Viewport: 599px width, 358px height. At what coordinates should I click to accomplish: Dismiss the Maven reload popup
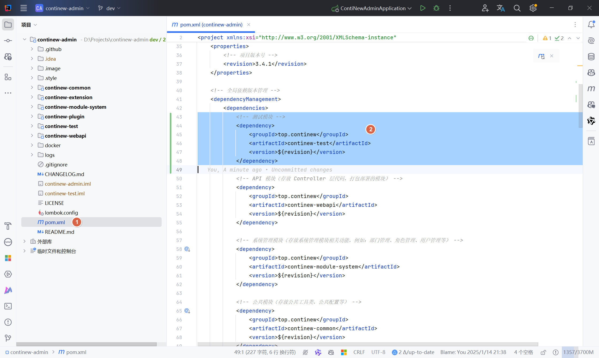[552, 56]
